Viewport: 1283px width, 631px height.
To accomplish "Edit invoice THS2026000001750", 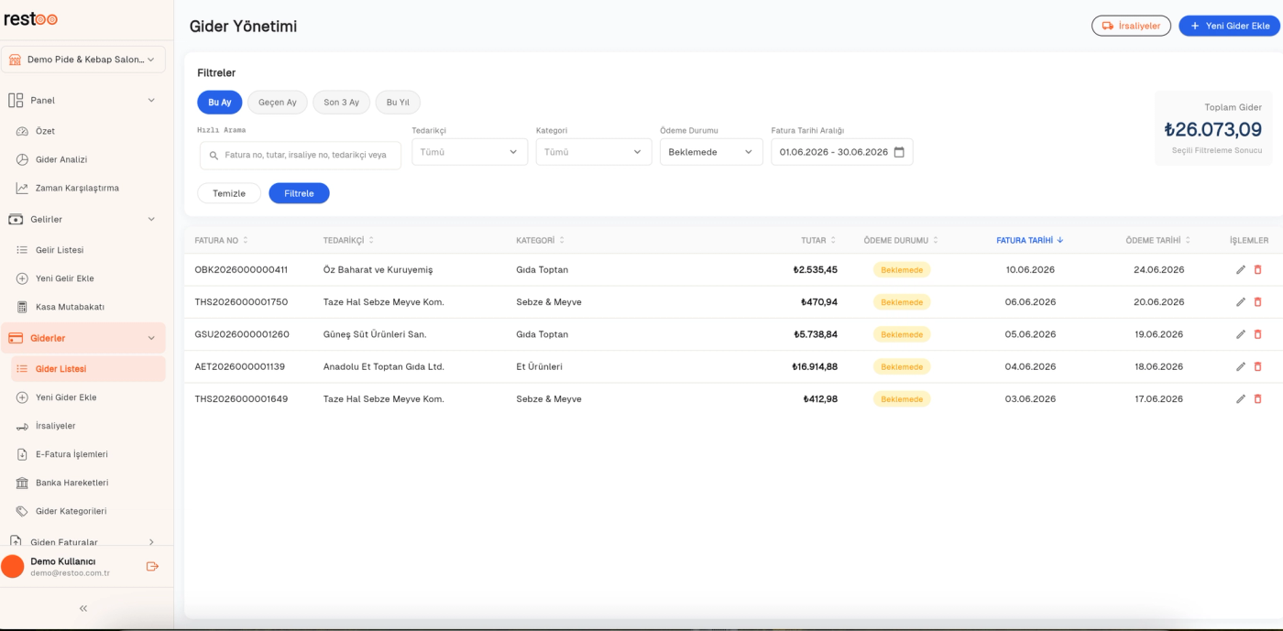I will tap(1241, 302).
